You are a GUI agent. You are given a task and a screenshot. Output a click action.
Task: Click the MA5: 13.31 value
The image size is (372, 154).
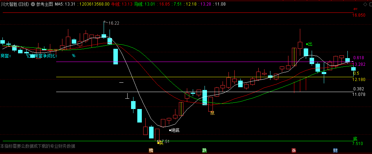(x=65, y=4)
